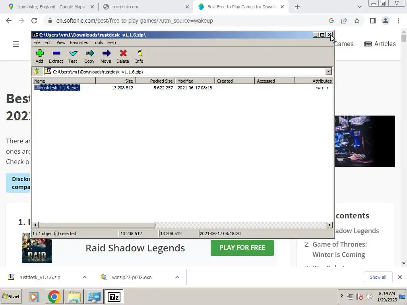Toggle the Chrome side panel
Viewport: 407px width, 305px height.
coord(373,21)
